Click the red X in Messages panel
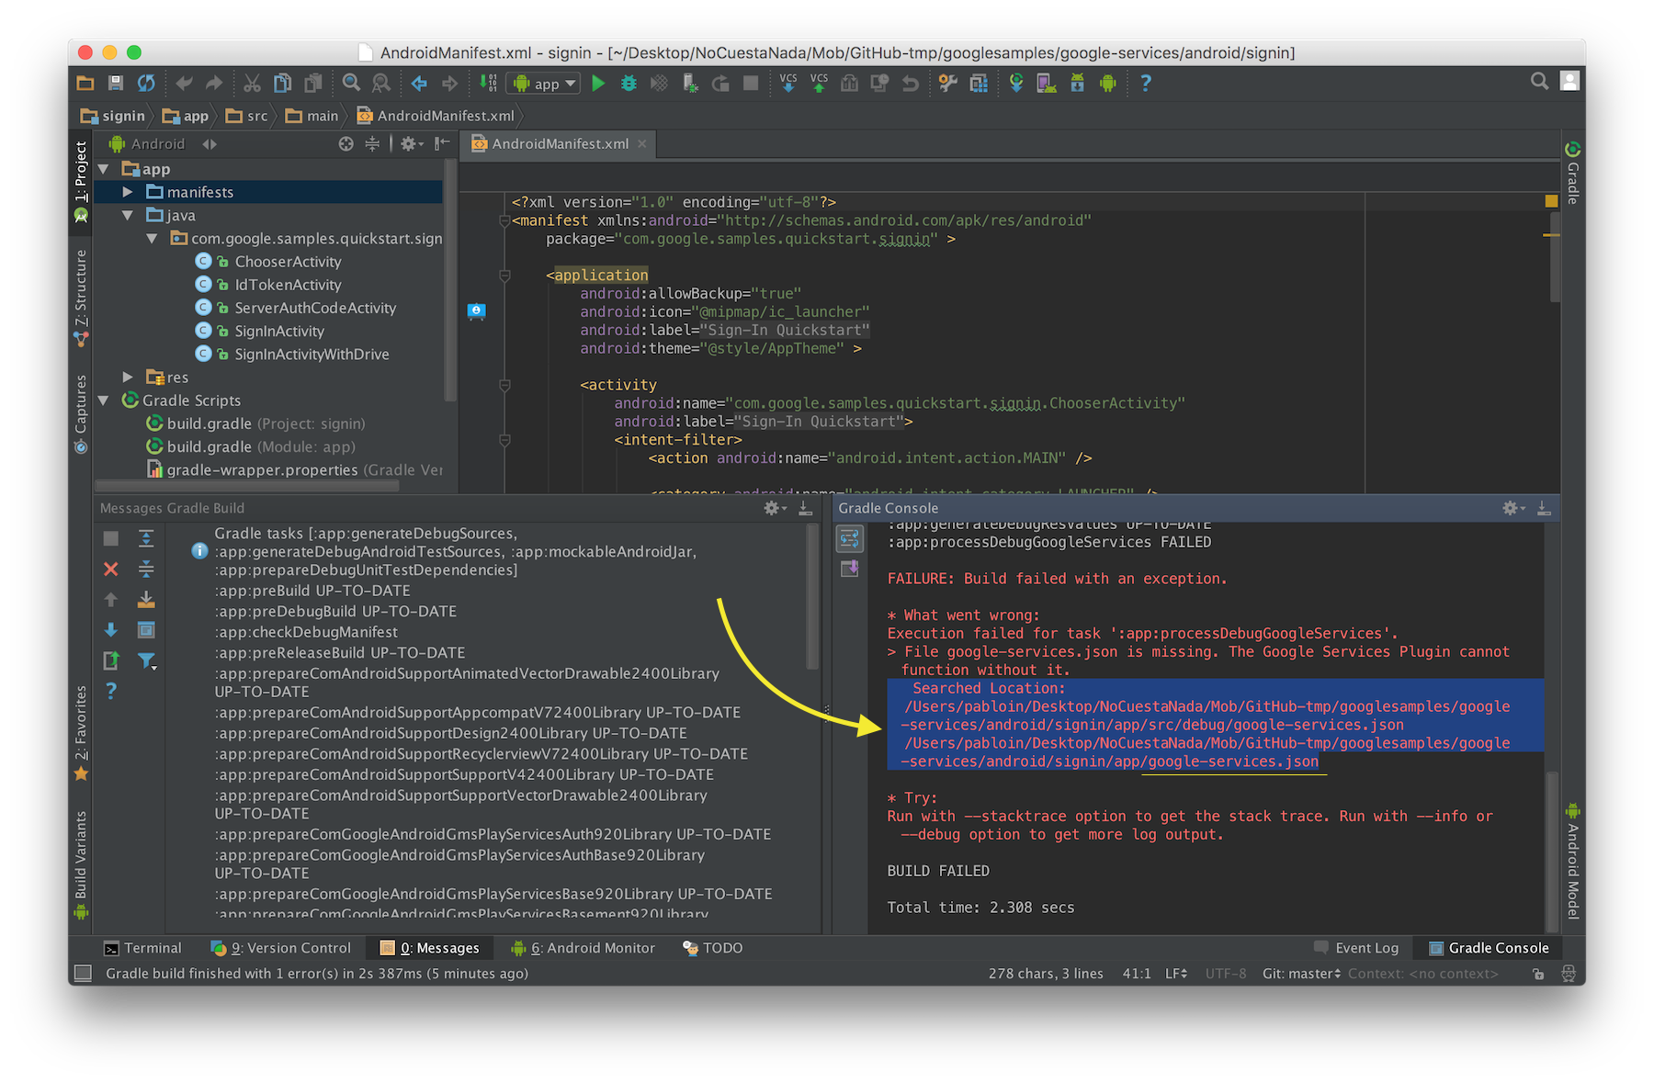This screenshot has width=1654, height=1083. tap(111, 570)
